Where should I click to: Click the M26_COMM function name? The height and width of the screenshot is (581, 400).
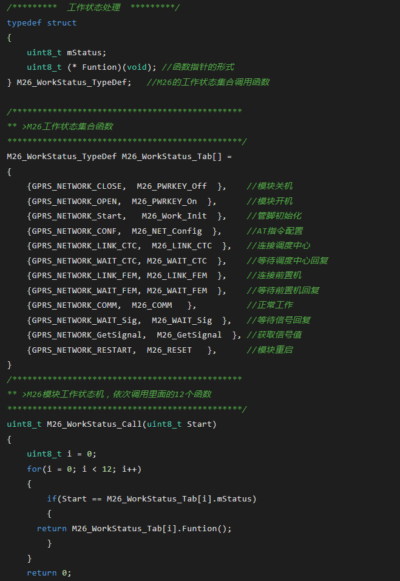click(152, 305)
